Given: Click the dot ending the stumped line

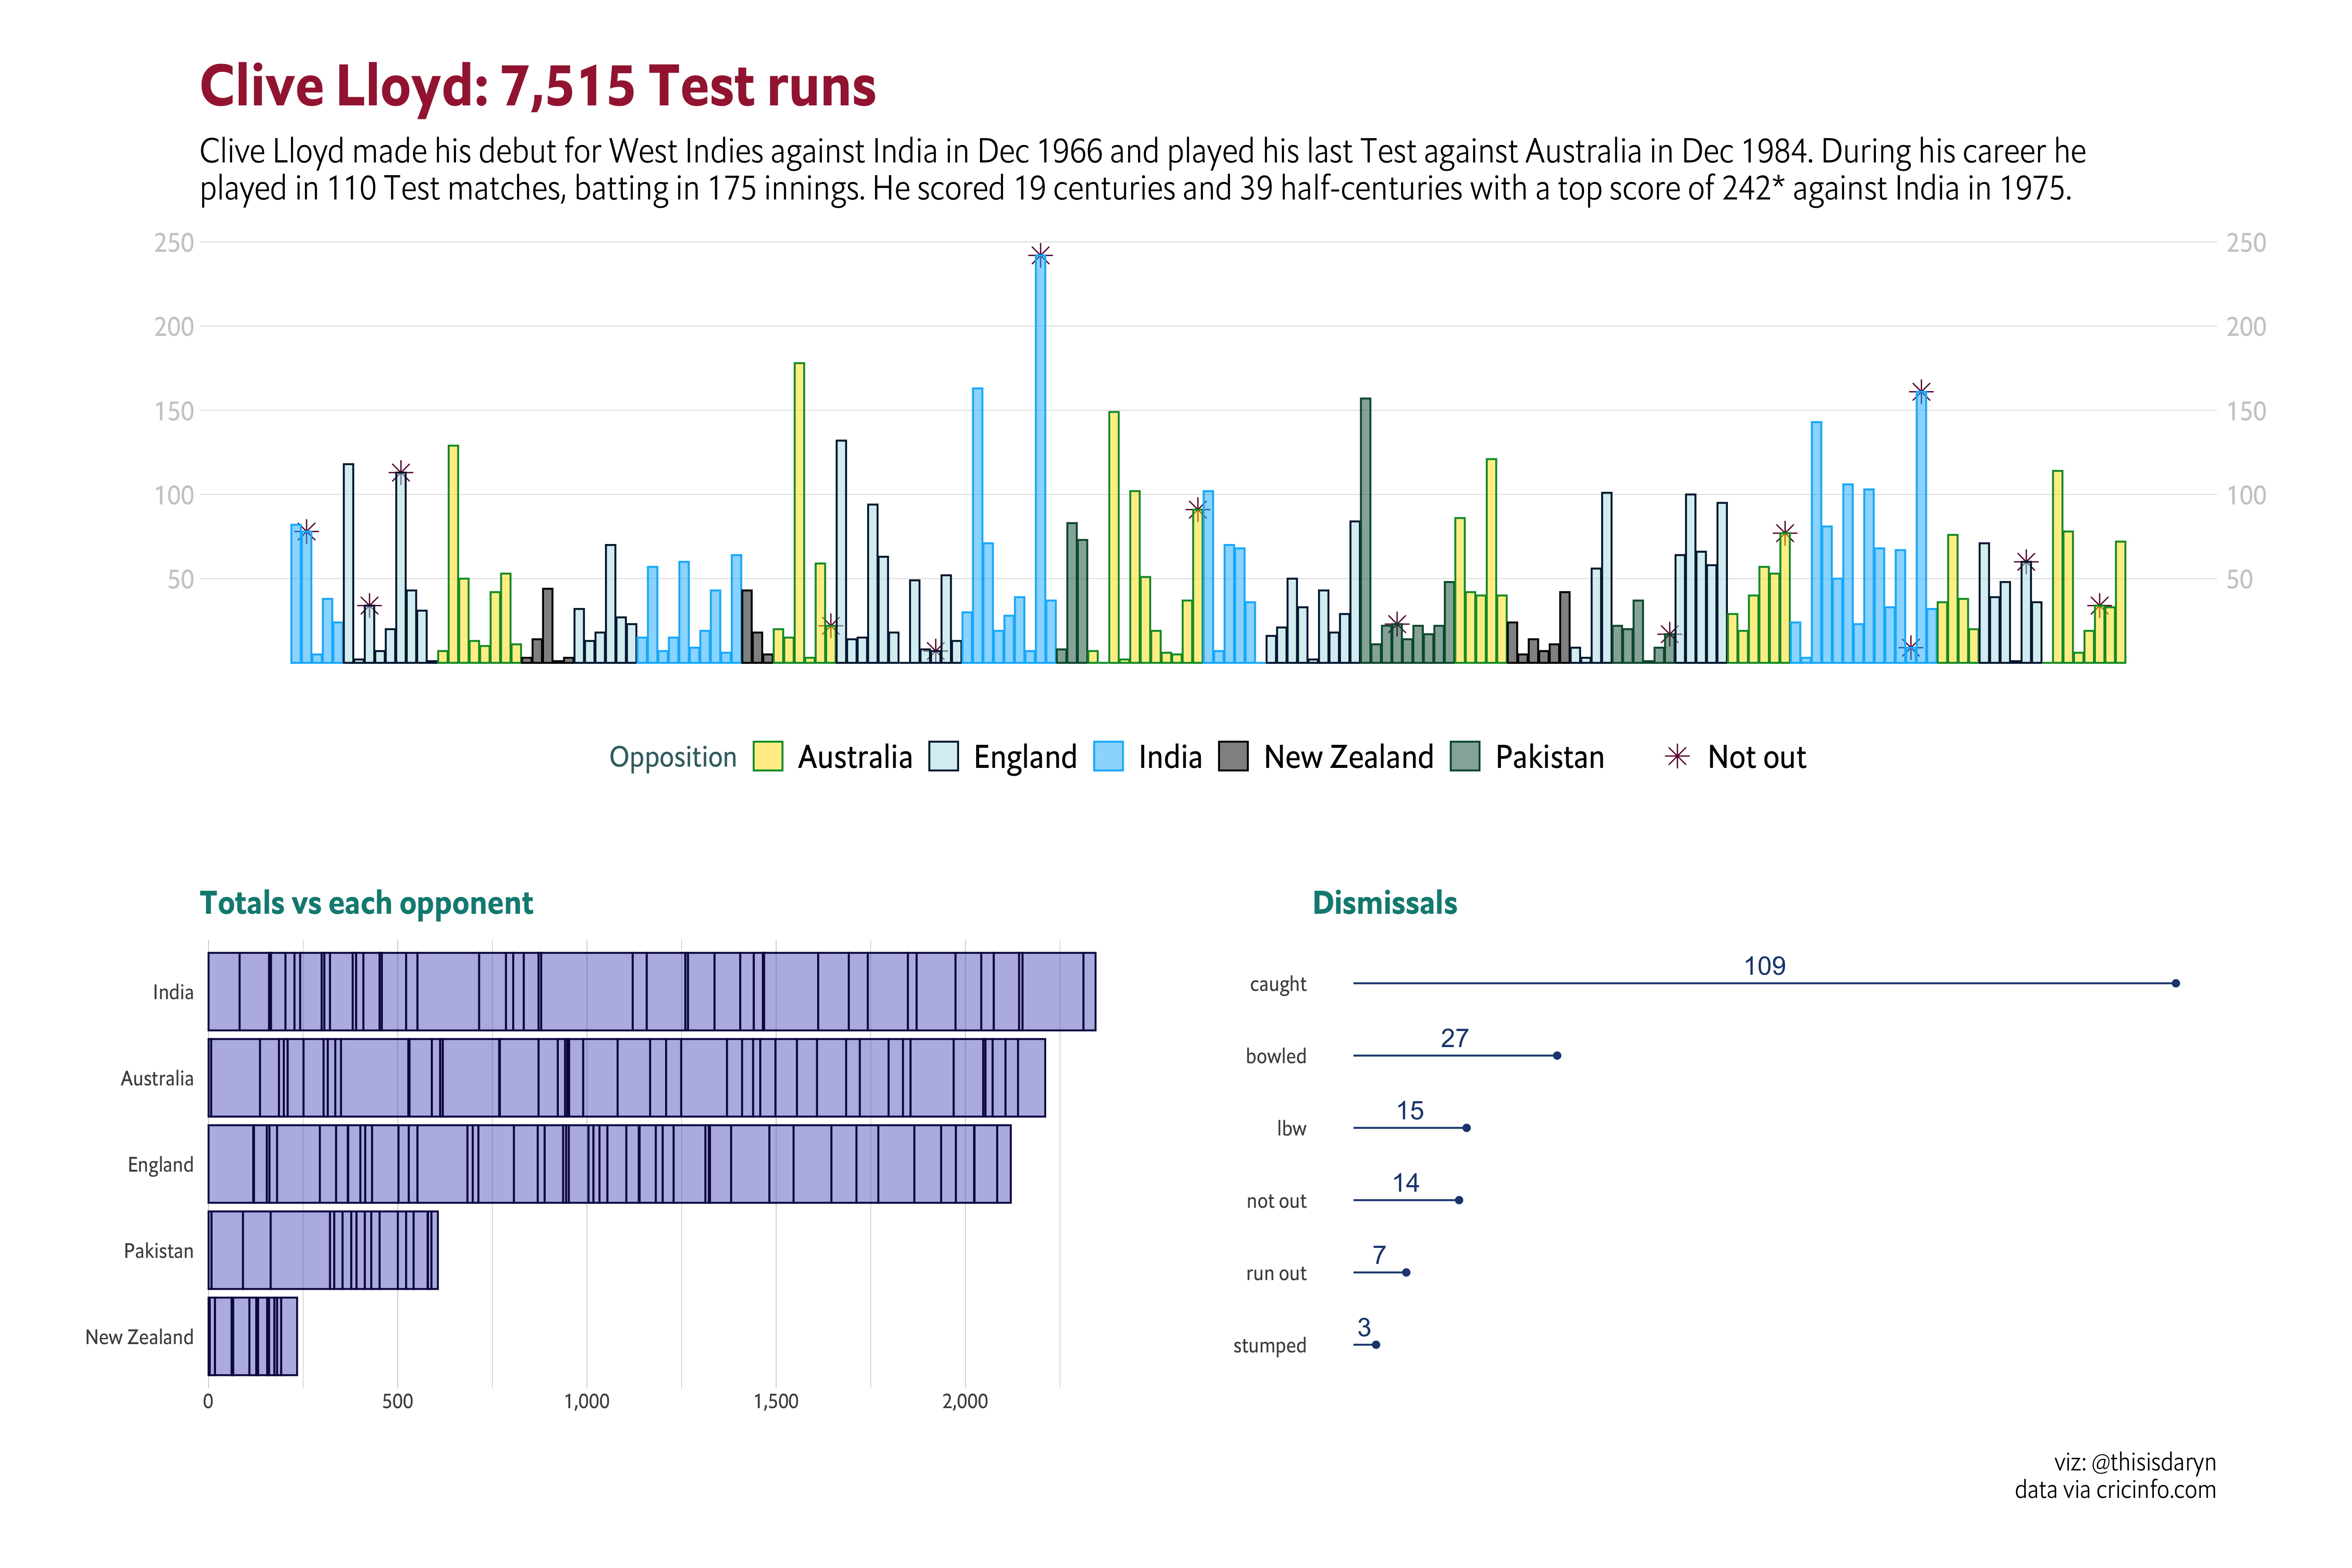Looking at the screenshot, I should tap(1376, 1345).
